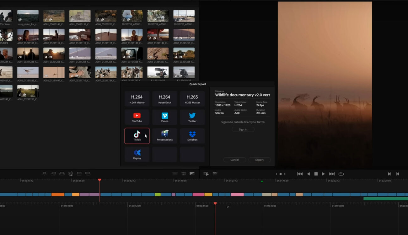Click the AAC audio codec value
This screenshot has width=408, height=235.
pos(237,113)
